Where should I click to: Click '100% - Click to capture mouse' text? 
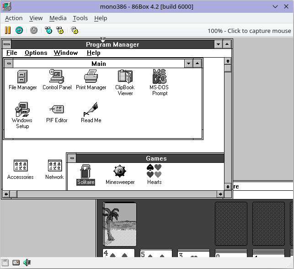coord(249,31)
